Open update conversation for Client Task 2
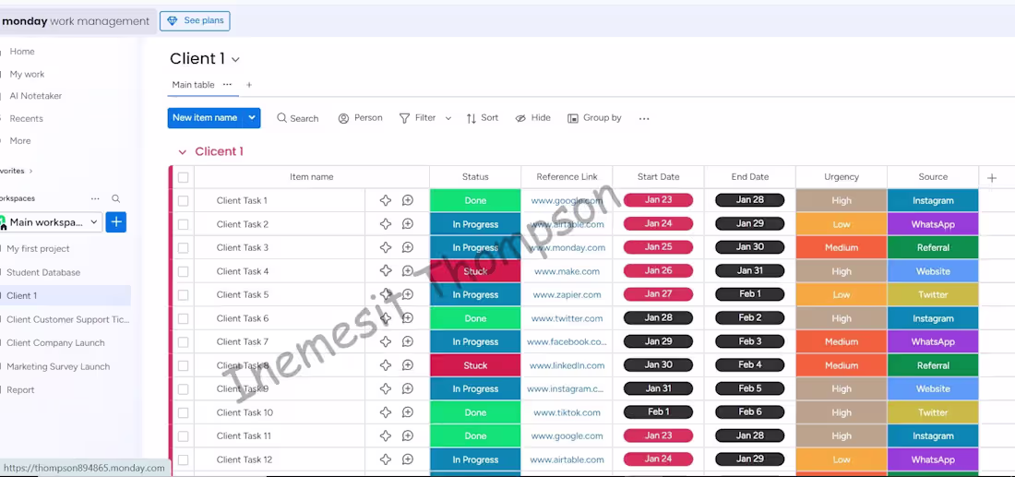The height and width of the screenshot is (477, 1015). (x=408, y=224)
